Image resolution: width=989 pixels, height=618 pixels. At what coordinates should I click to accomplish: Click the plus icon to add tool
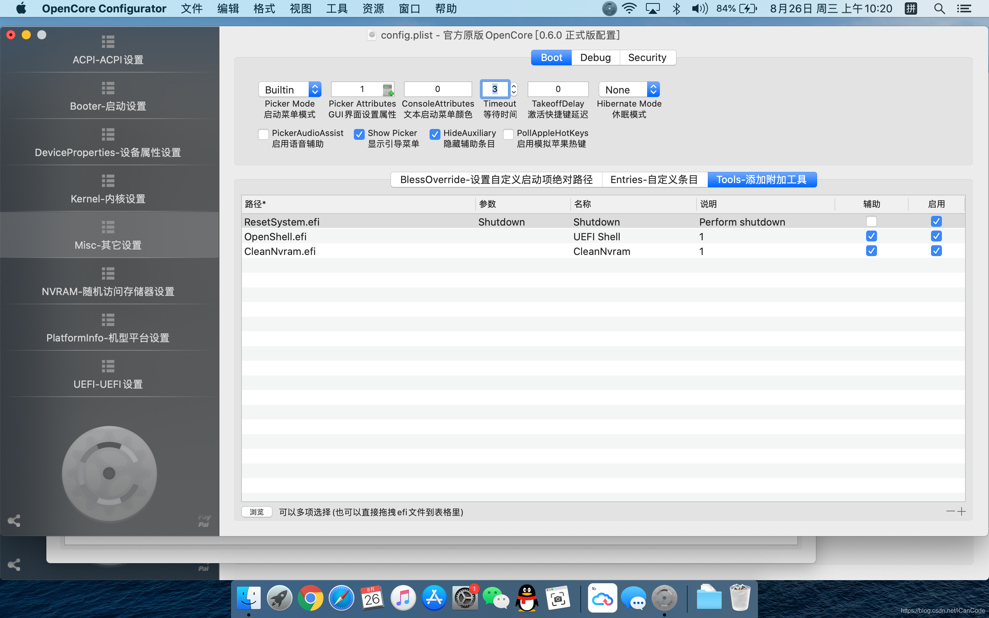point(962,511)
